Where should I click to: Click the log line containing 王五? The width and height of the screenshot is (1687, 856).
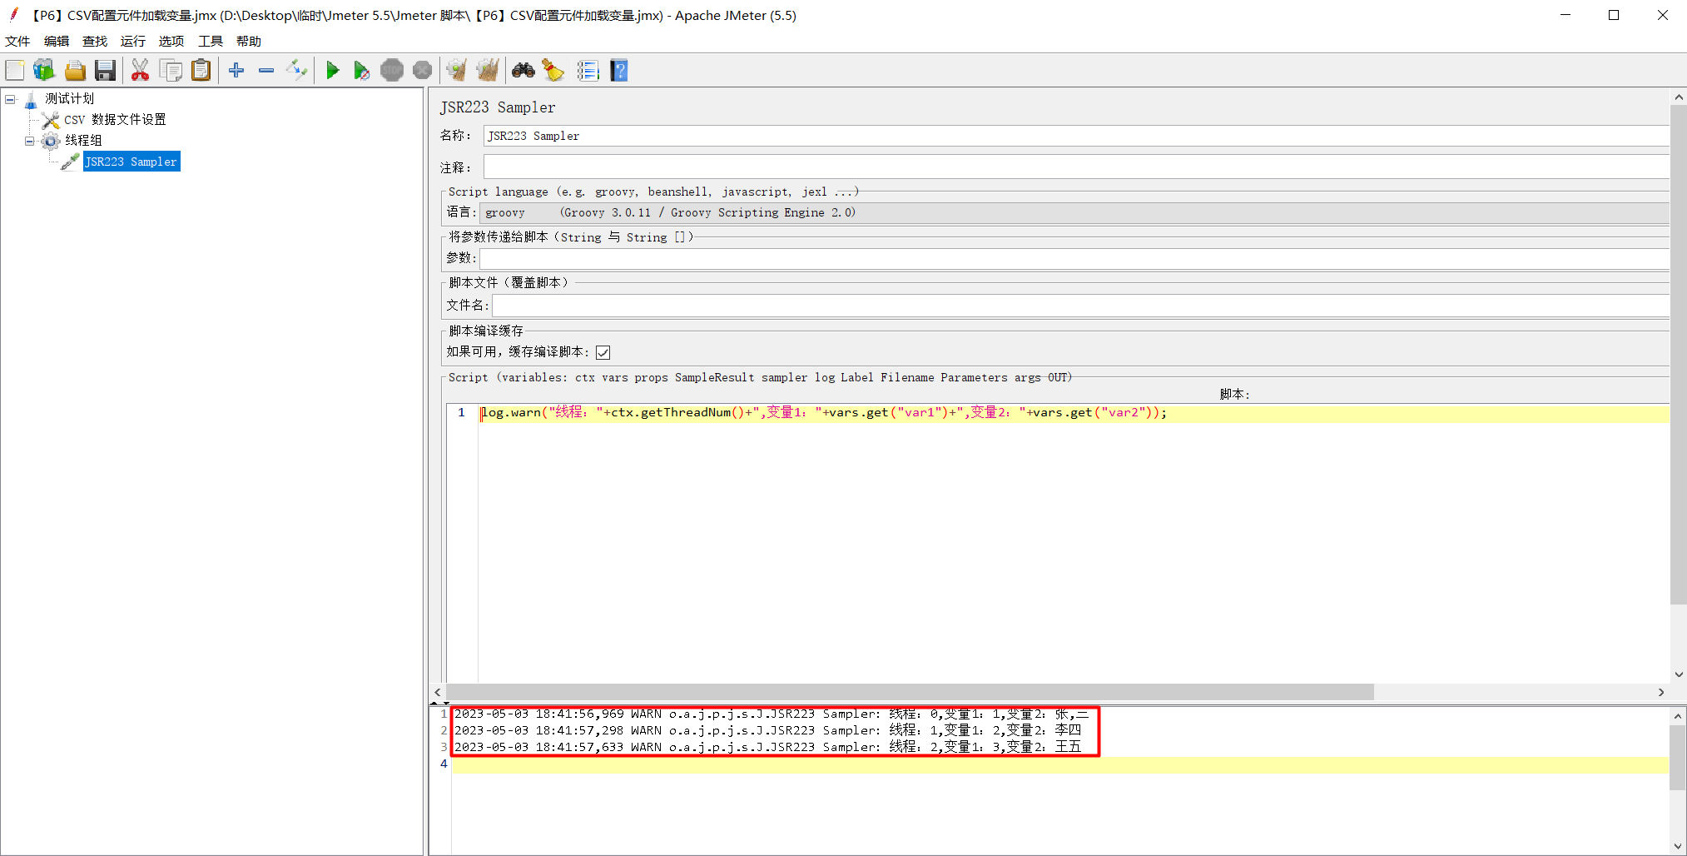coord(767,748)
